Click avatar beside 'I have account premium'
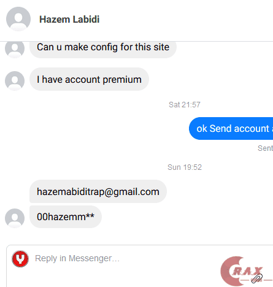The height and width of the screenshot is (287, 273). (x=15, y=81)
